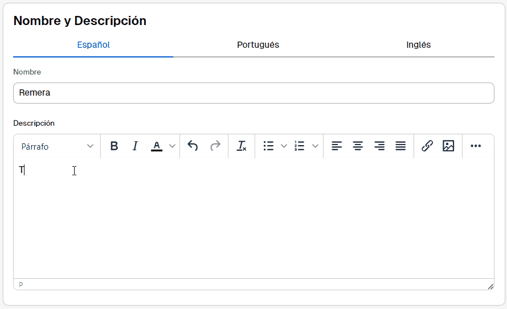Open the more options ellipsis menu
The image size is (507, 309).
coord(476,146)
